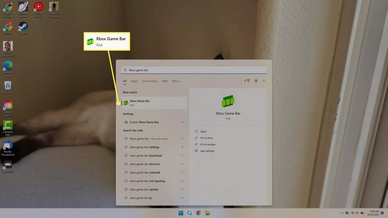Open File Explorer in taskbar
Screen dimensions: 388x218
coord(207,213)
